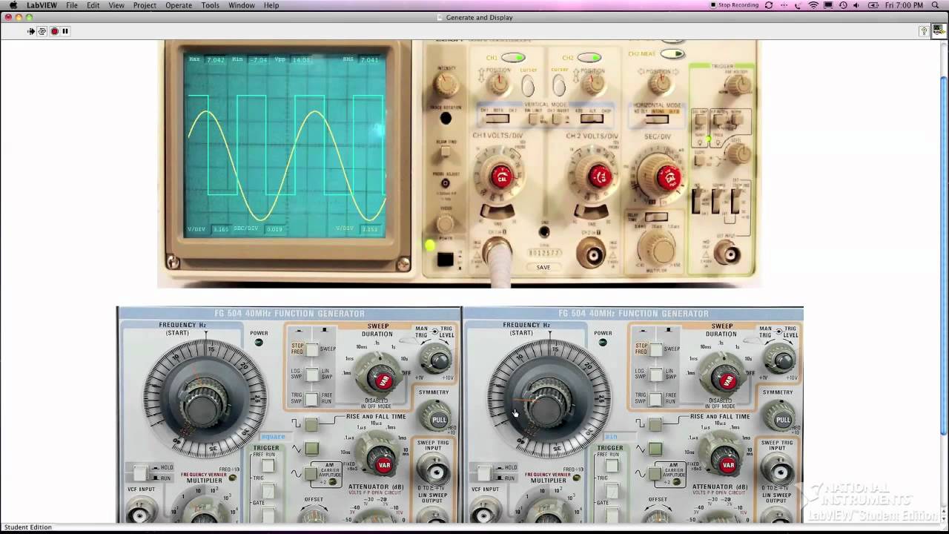Click left generator Sweep Duration VAR knob
This screenshot has width=949, height=534.
click(383, 381)
